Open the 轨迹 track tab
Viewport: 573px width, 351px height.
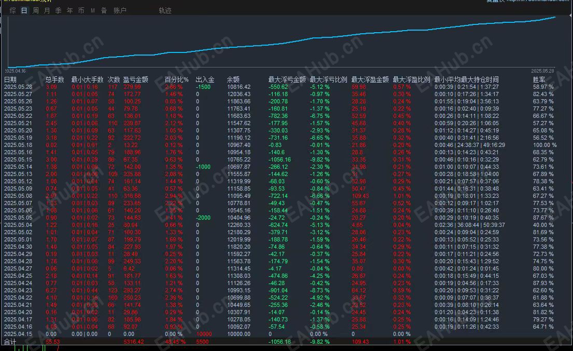165,10
